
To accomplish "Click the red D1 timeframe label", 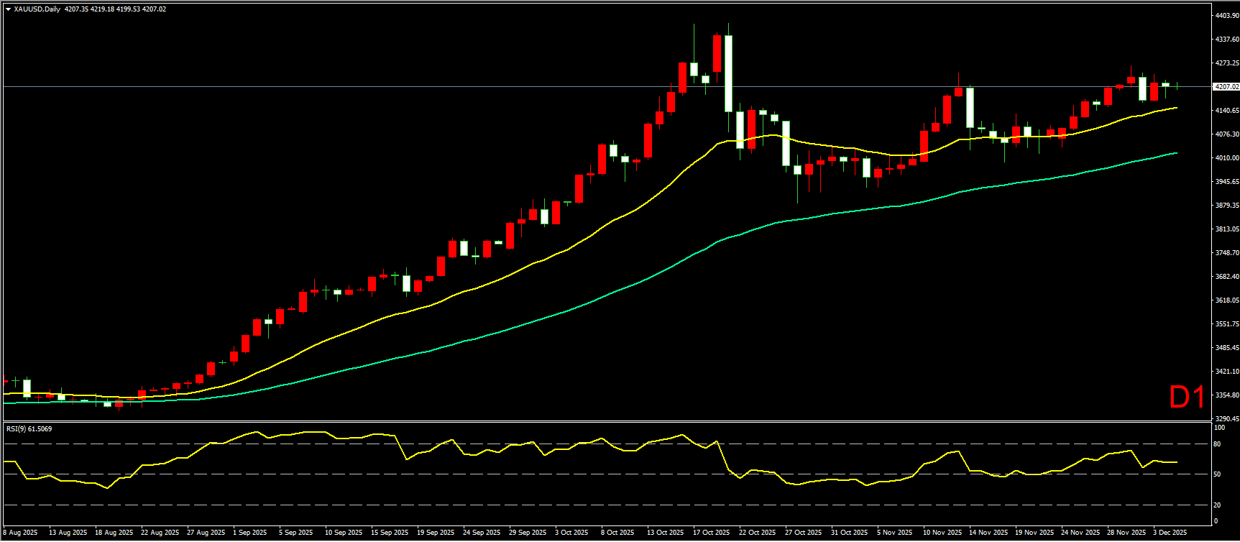I will pyautogui.click(x=1187, y=398).
